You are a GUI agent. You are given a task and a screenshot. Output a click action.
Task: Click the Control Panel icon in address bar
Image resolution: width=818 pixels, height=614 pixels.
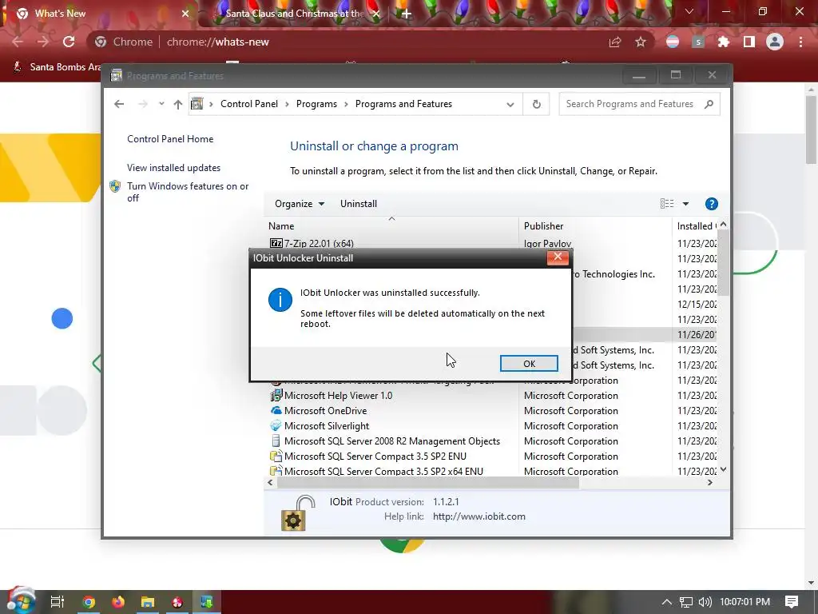click(x=197, y=104)
